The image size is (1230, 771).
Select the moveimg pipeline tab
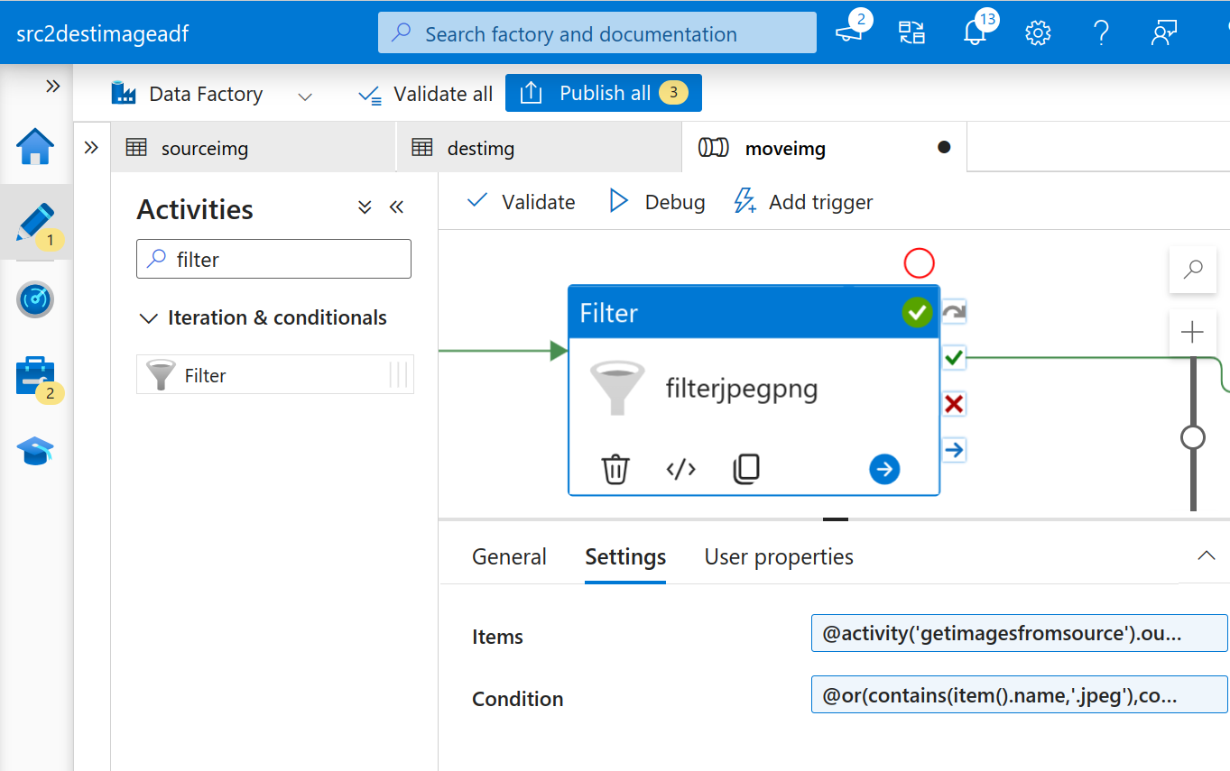pos(825,148)
